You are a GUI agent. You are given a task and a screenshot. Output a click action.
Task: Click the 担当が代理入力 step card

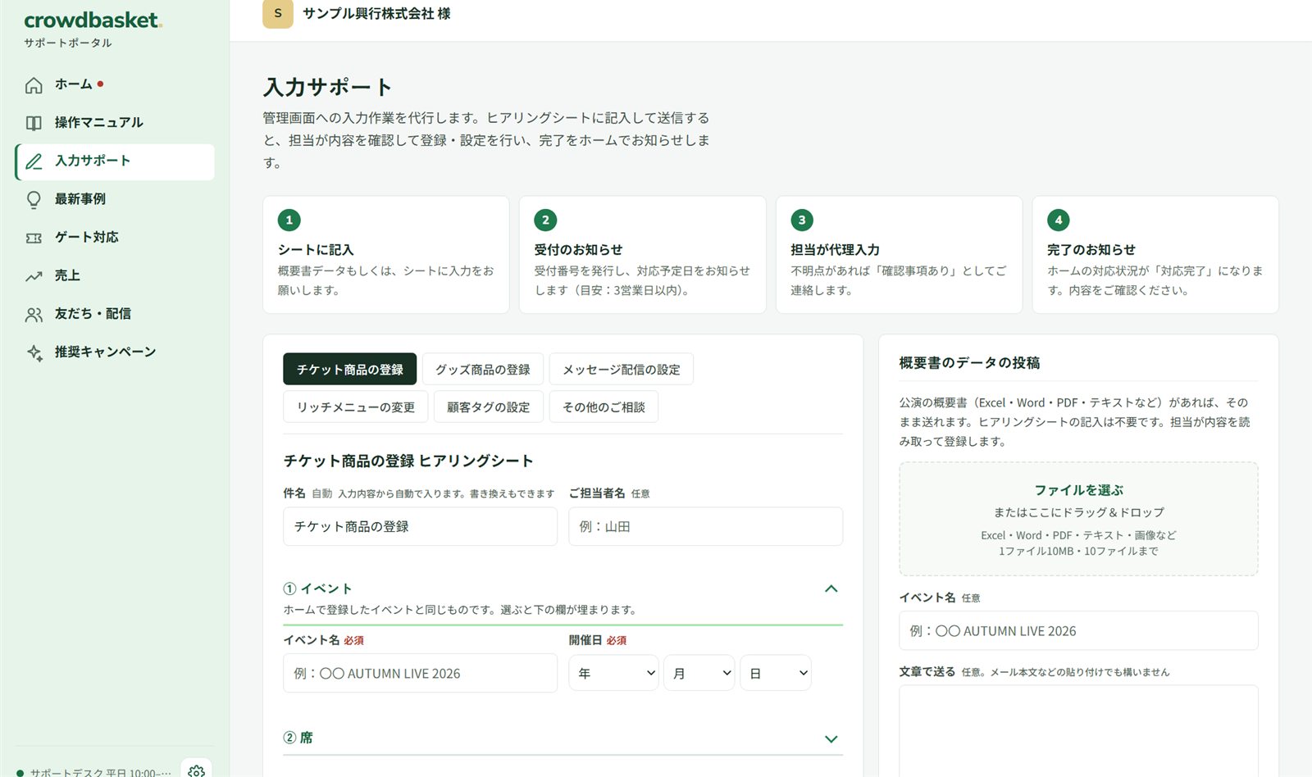point(900,254)
